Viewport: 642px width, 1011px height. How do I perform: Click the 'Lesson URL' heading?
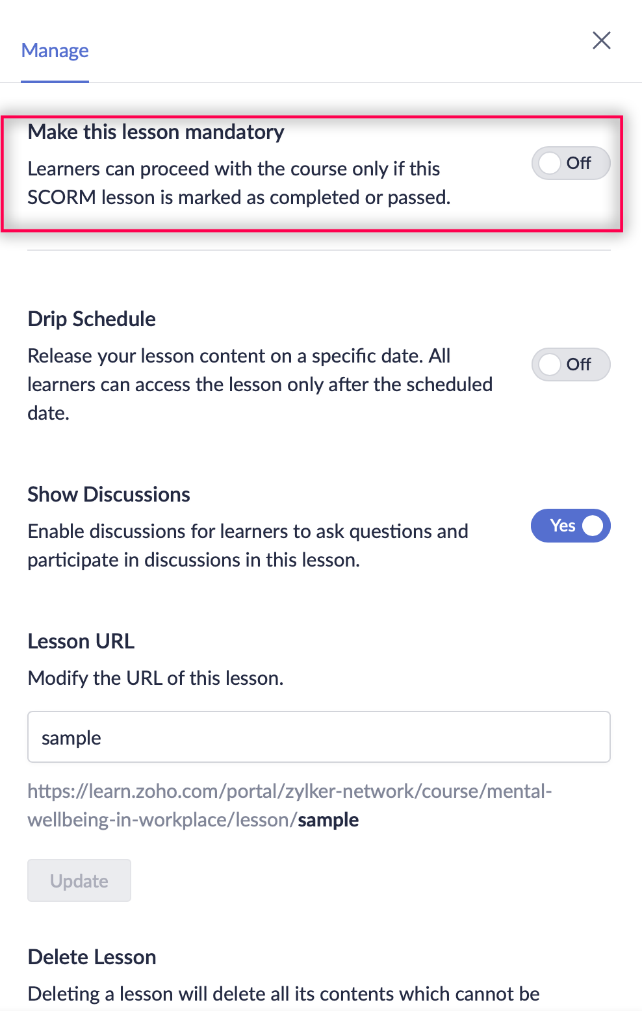point(81,641)
